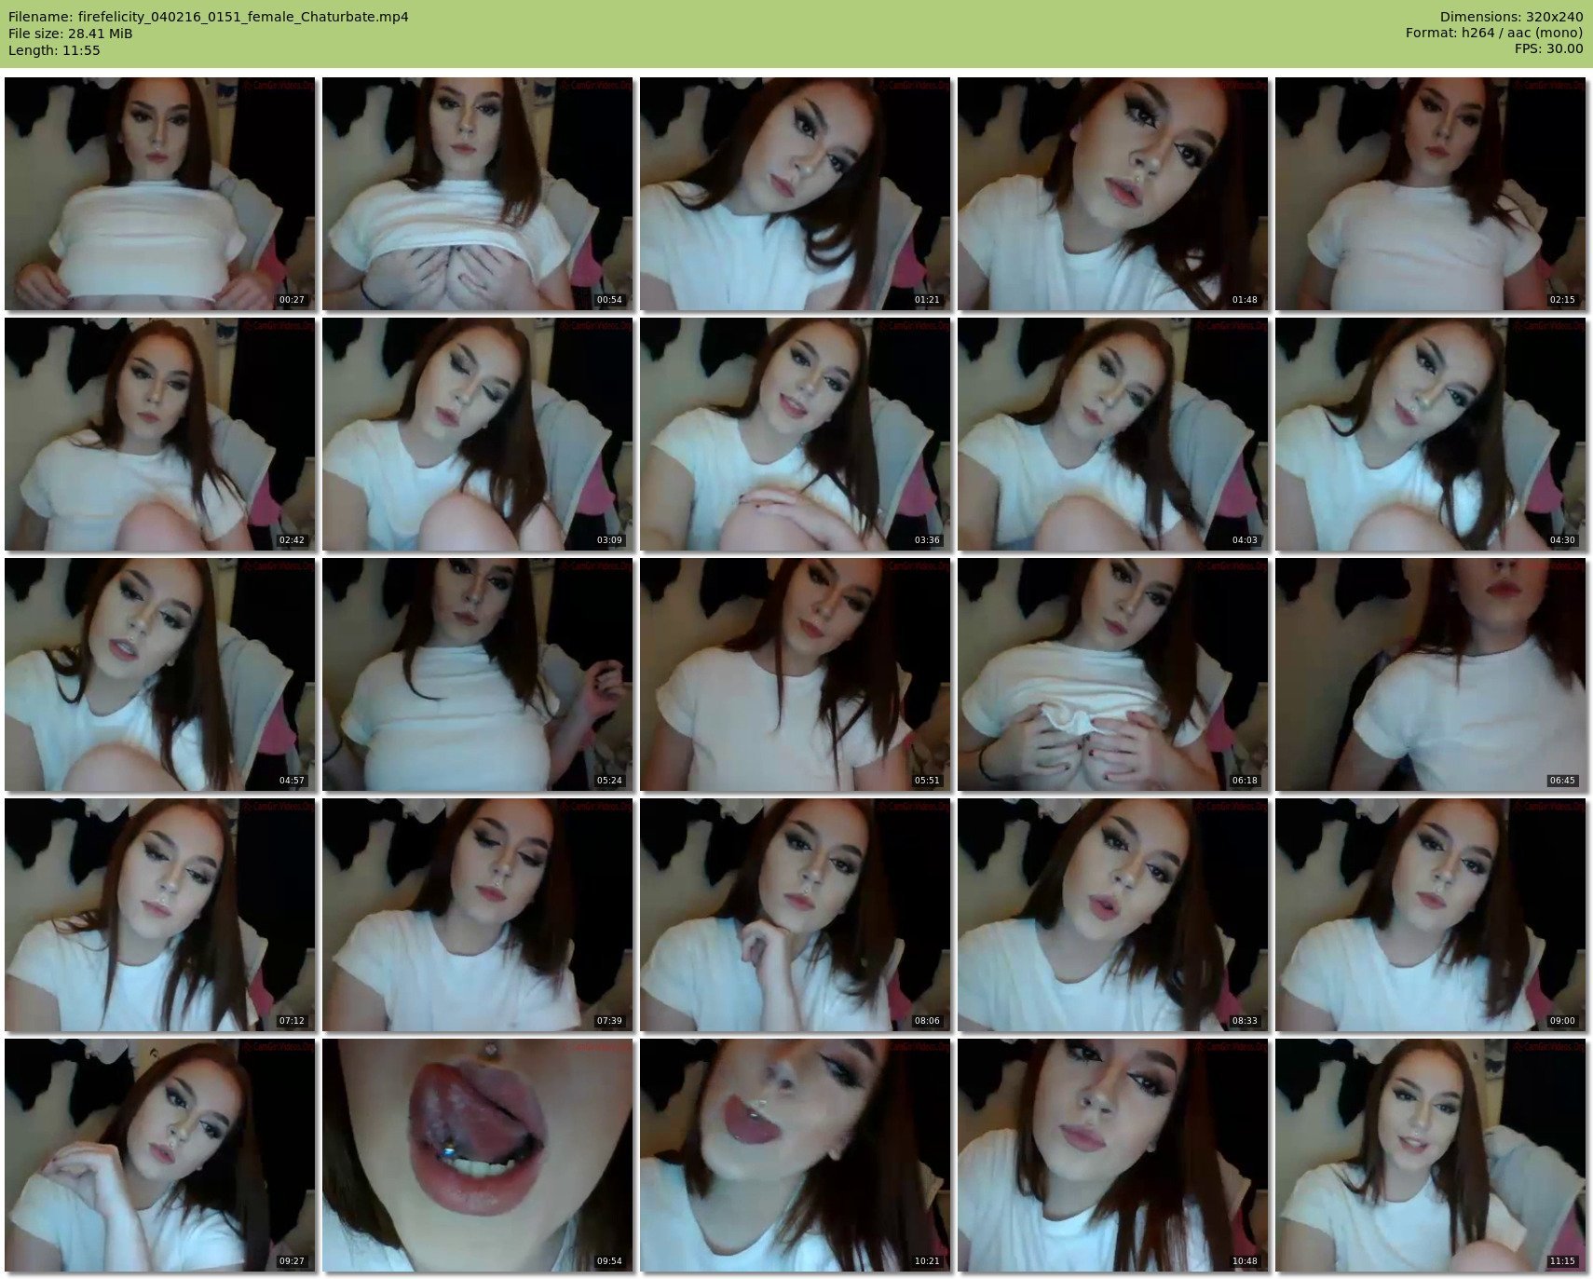Select the frame stamped 03:09
The width and height of the screenshot is (1593, 1279).
point(477,434)
